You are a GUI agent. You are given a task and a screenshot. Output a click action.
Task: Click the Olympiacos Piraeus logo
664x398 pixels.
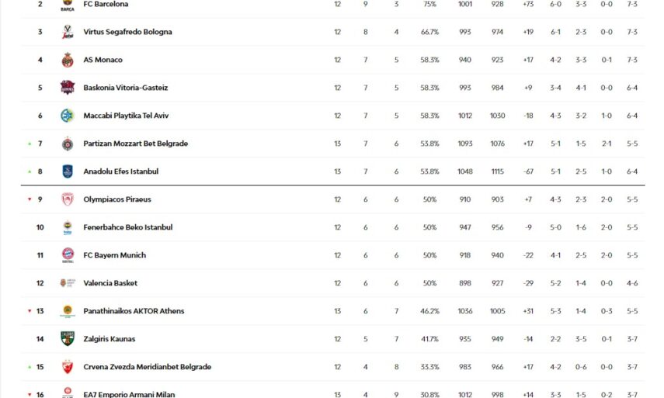[68, 199]
